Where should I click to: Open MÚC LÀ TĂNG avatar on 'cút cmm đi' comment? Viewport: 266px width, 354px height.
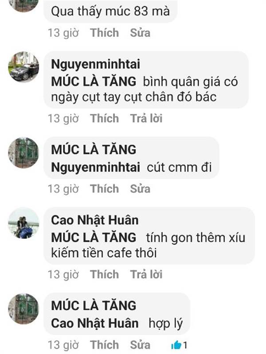click(x=23, y=153)
